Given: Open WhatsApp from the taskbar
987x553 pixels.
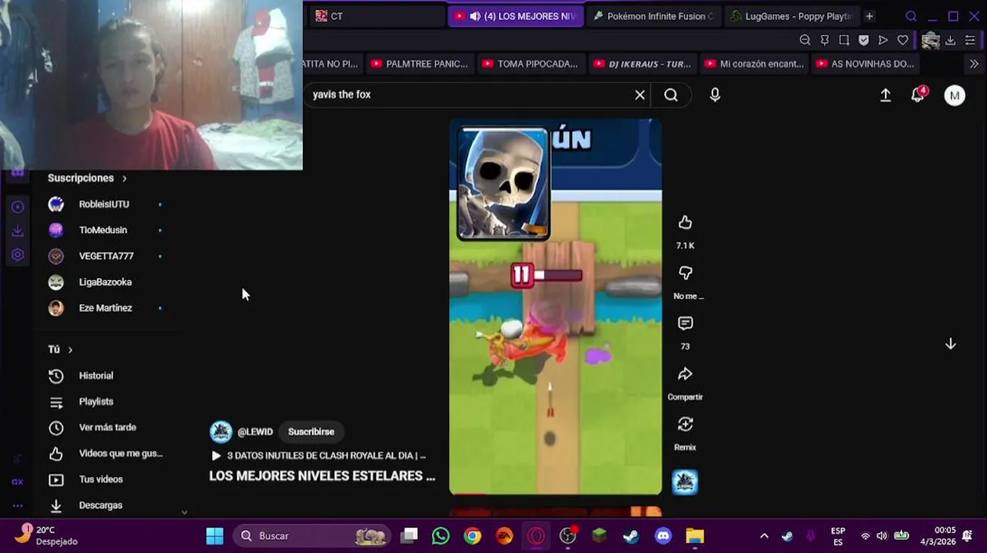Looking at the screenshot, I should pyautogui.click(x=440, y=535).
